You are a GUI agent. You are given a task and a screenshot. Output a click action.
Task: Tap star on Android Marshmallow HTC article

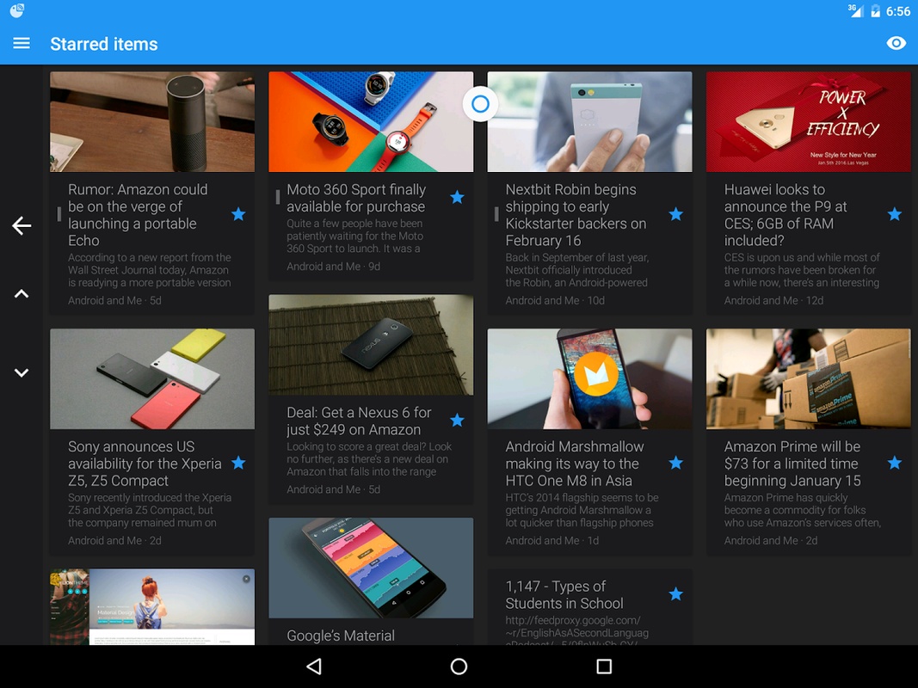coord(676,463)
